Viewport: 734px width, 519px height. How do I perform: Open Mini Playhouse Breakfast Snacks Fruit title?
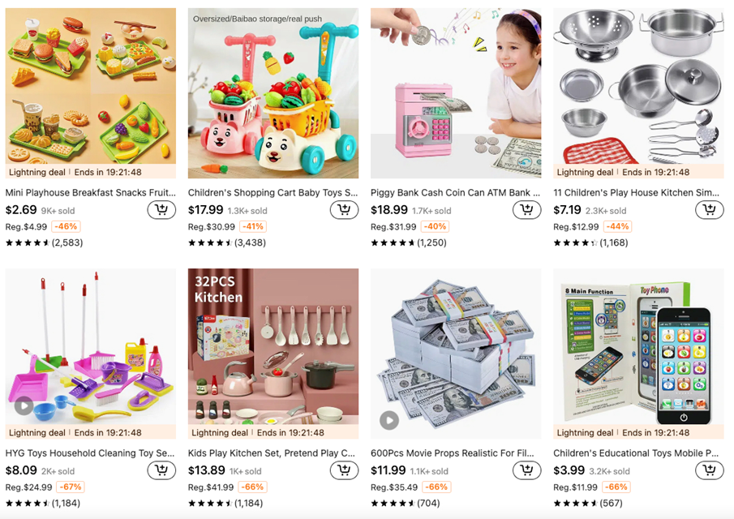pyautogui.click(x=90, y=192)
